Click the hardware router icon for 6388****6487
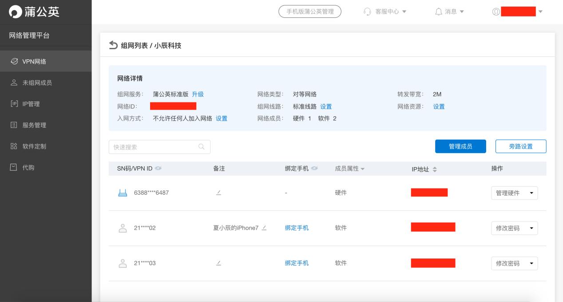 click(x=122, y=192)
